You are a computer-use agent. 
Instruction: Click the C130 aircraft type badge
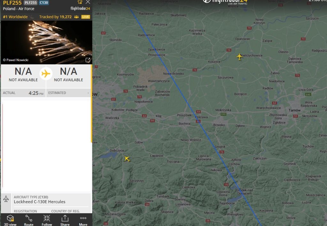44,3
